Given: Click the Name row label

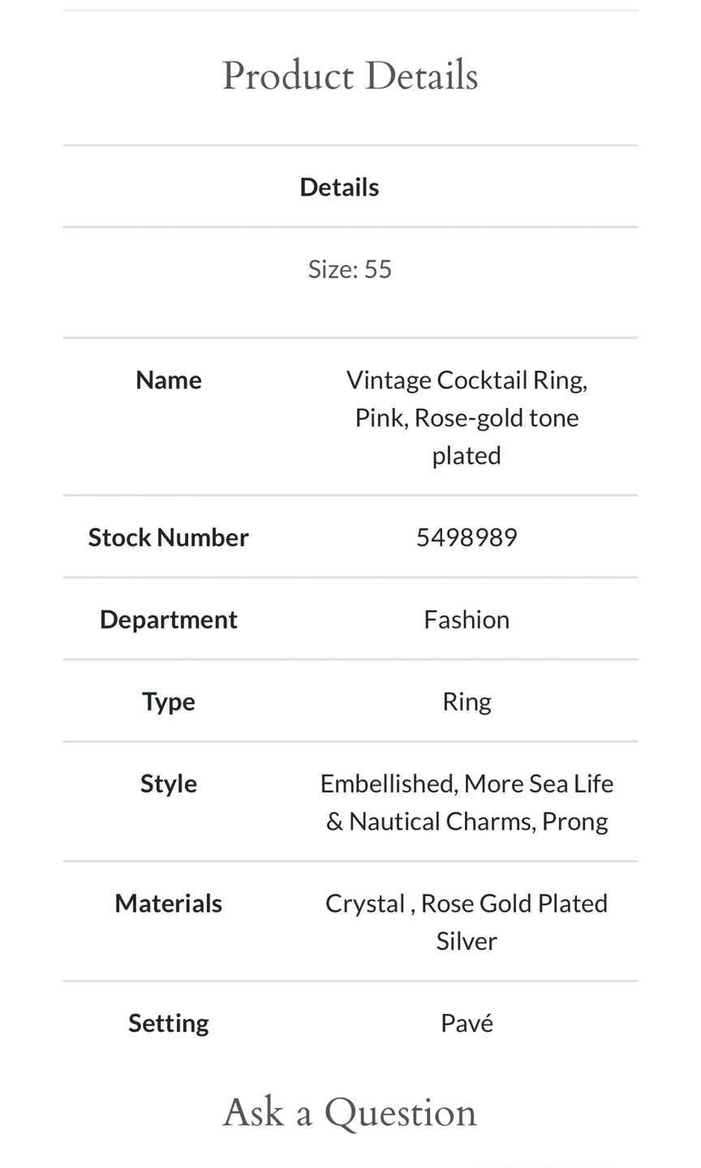Looking at the screenshot, I should coord(168,380).
